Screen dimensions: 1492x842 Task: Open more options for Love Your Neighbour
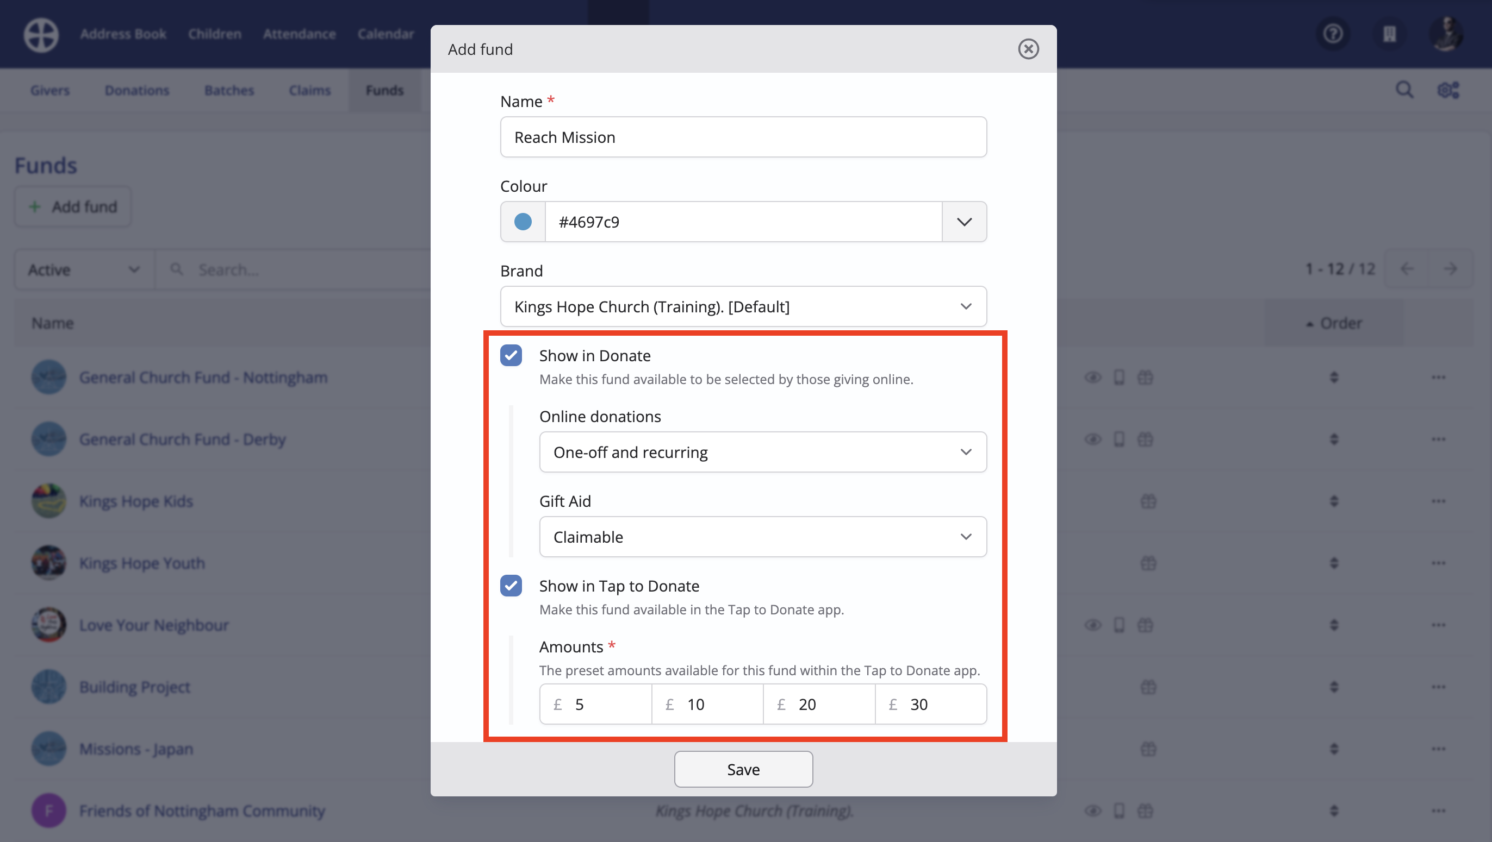tap(1438, 625)
